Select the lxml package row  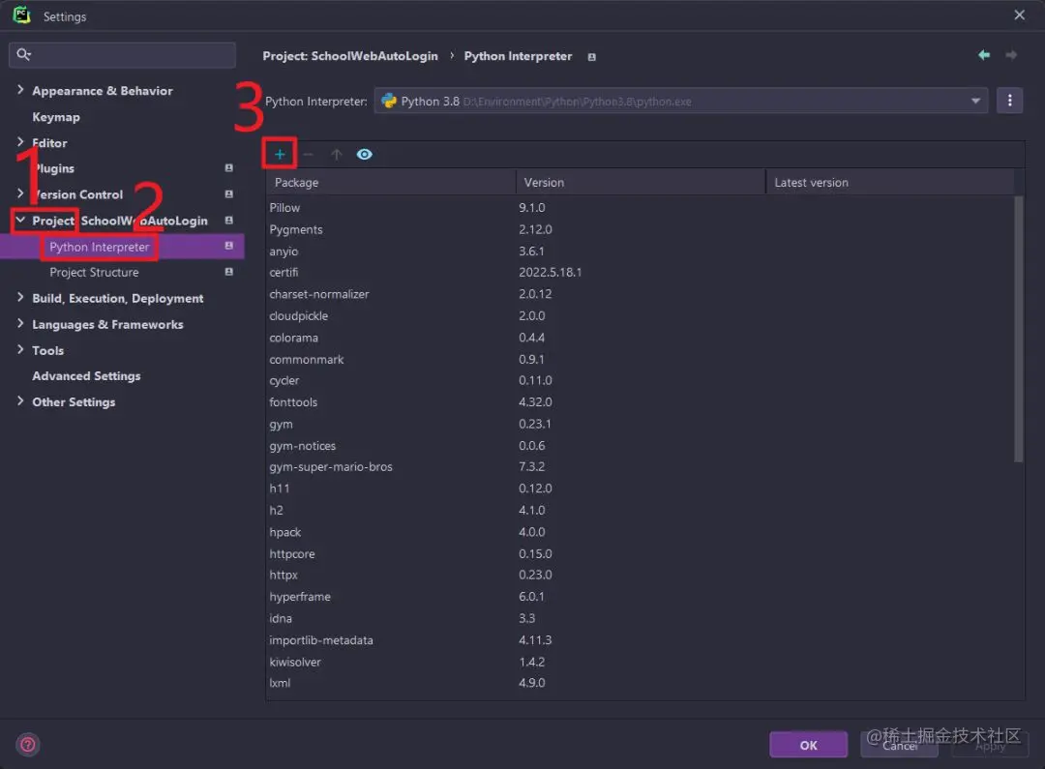coord(640,683)
